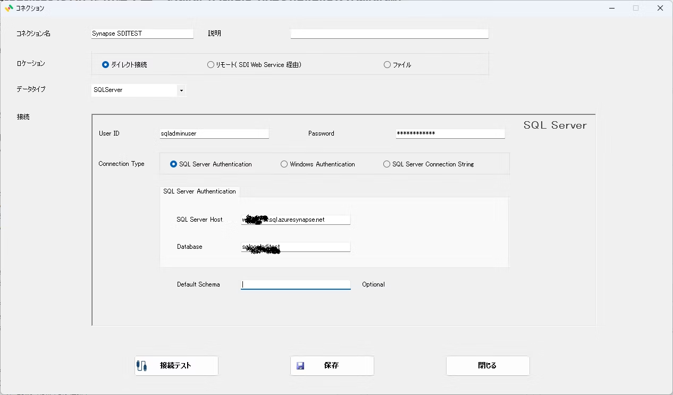The height and width of the screenshot is (395, 673).
Task: Click the 説明 label
Action: [214, 33]
